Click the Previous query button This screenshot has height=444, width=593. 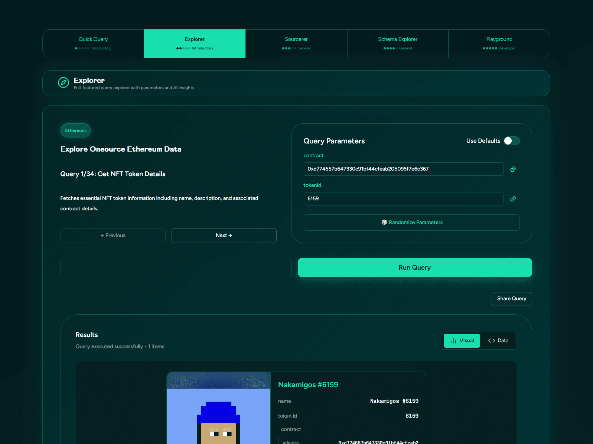click(113, 236)
